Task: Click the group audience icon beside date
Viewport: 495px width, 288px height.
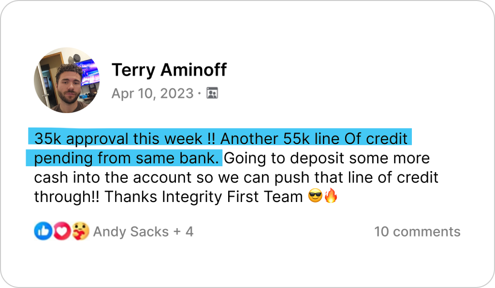Action: click(x=212, y=93)
